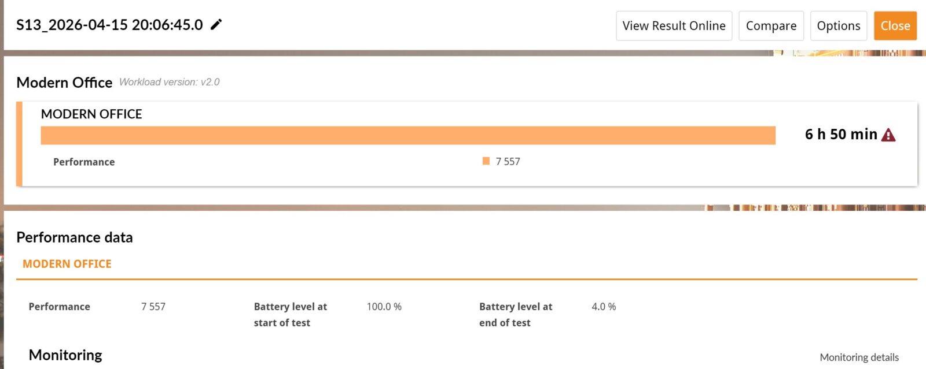Open View Result Online
926x369 pixels.
tap(674, 26)
